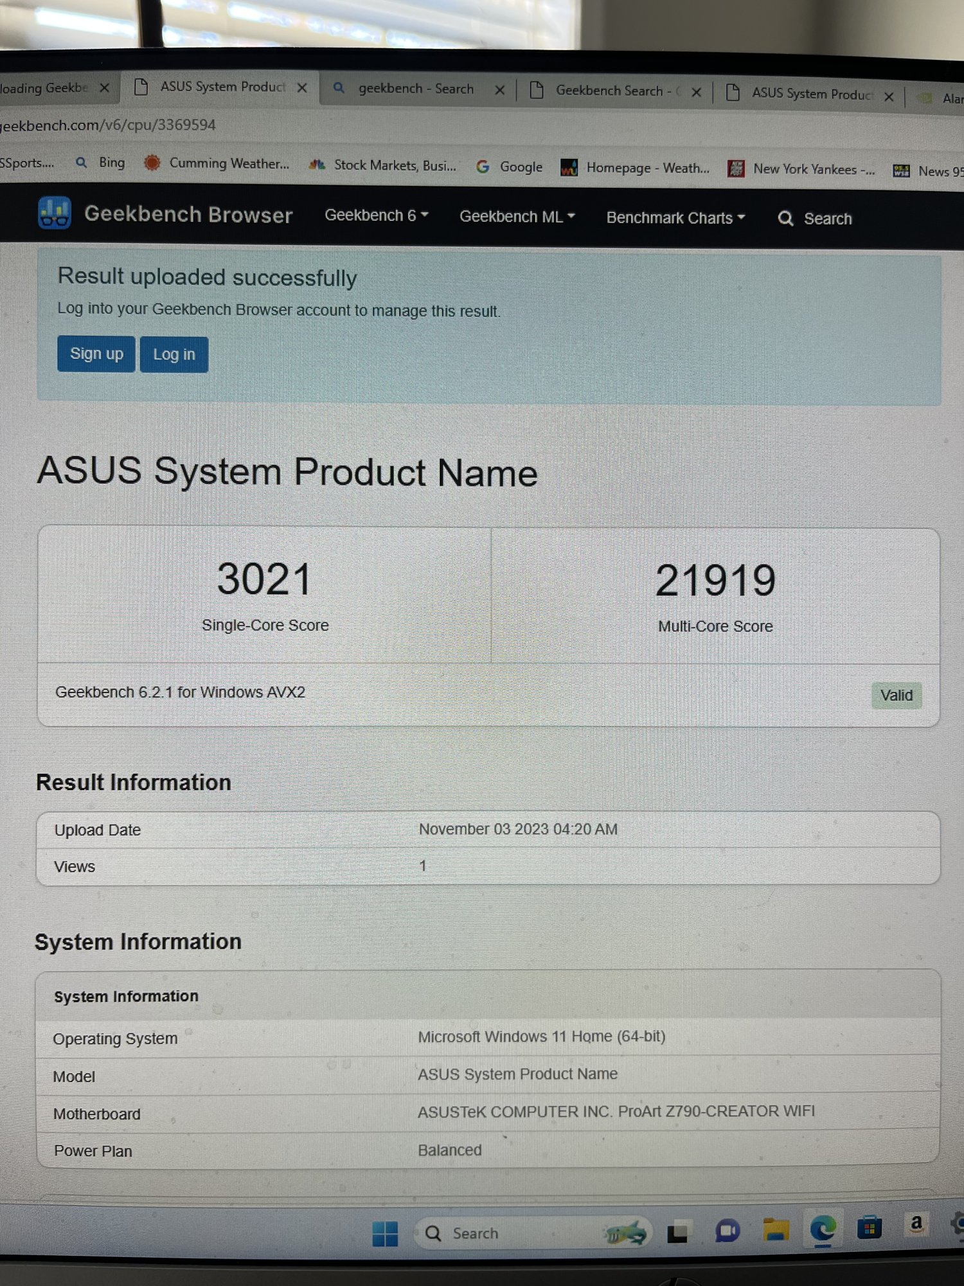
Task: Close the 'geekbench - Search' tab
Action: (x=499, y=90)
